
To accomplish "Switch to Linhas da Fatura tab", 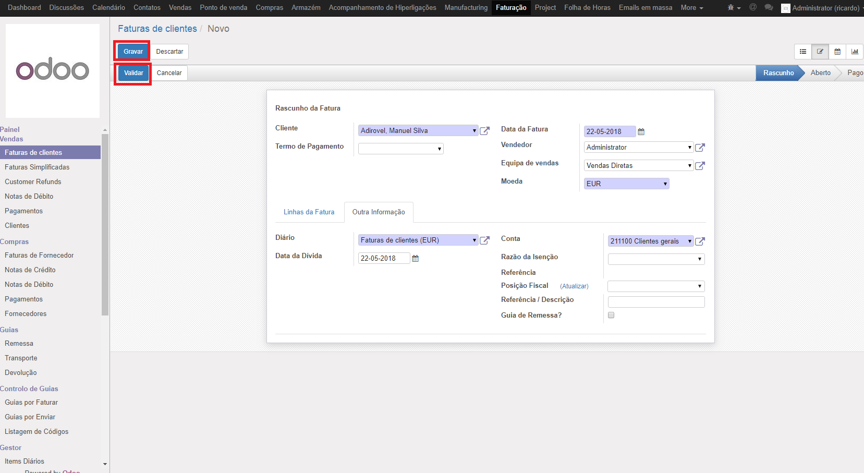I will (x=309, y=212).
